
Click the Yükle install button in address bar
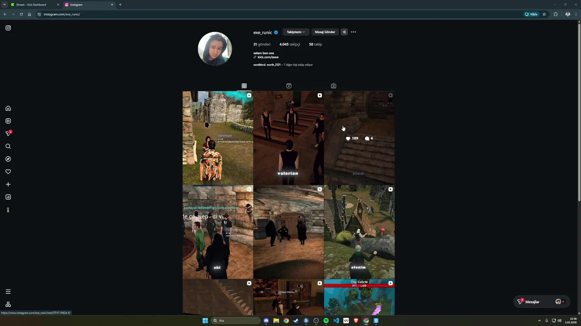tap(531, 14)
